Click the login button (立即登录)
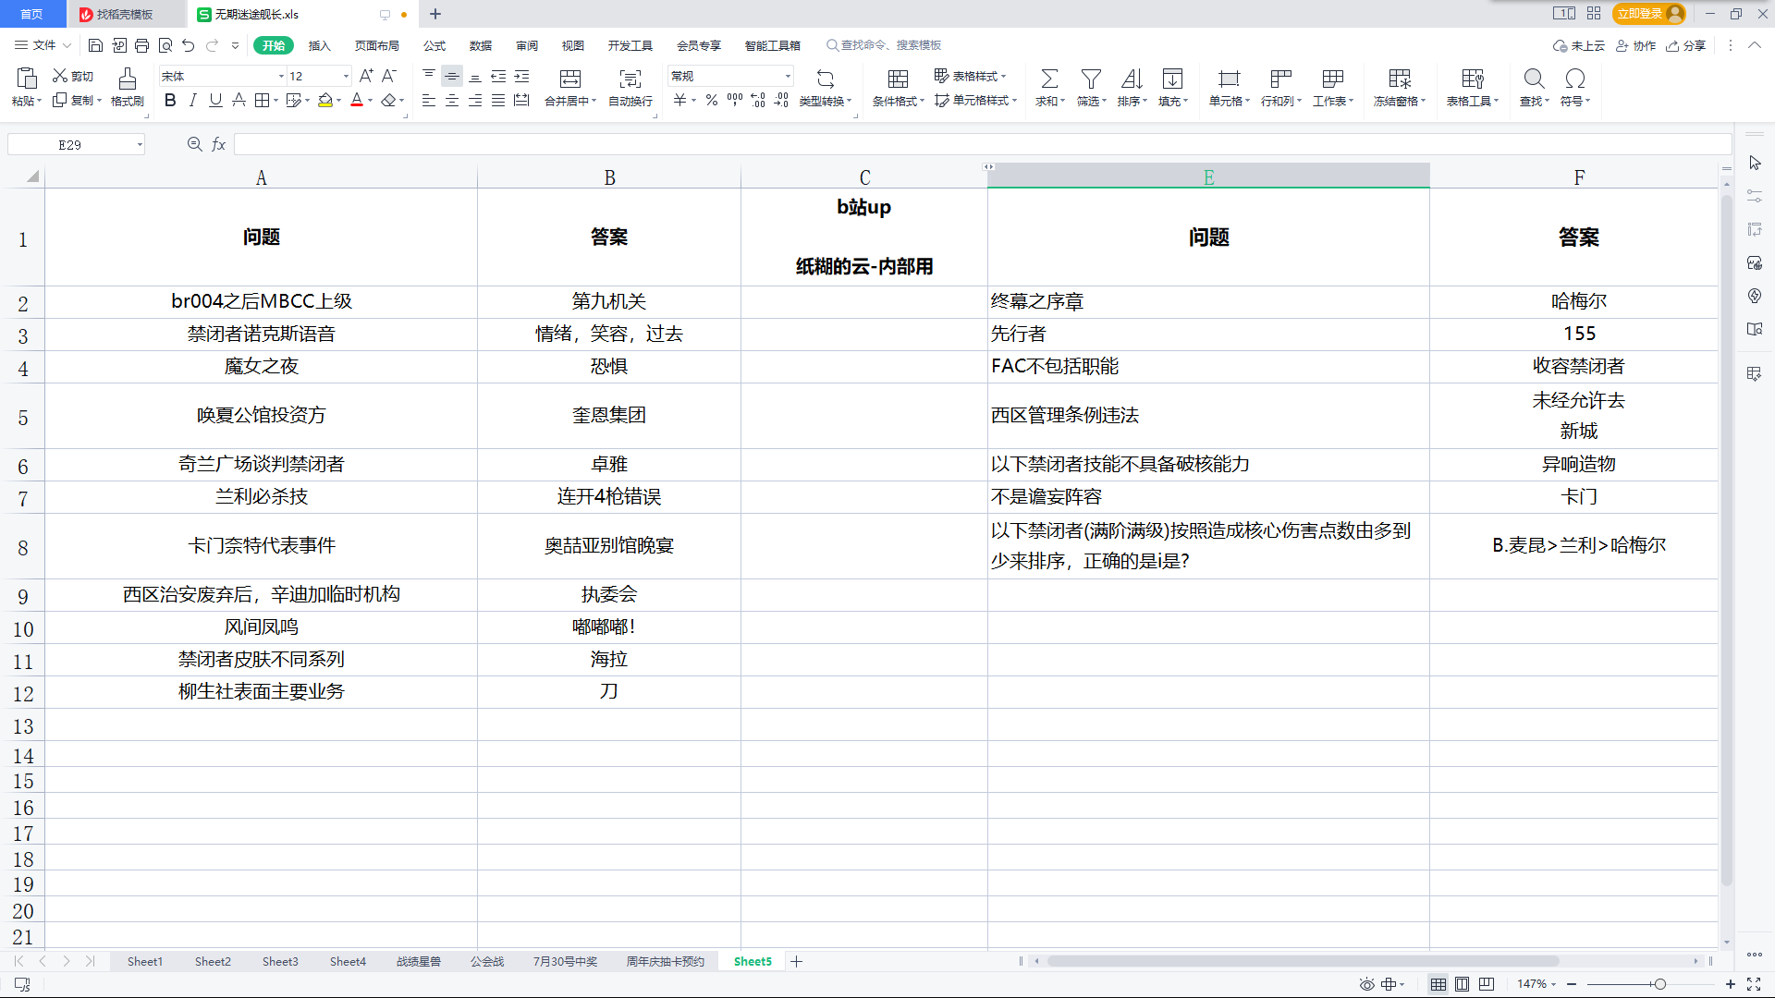1775x998 pixels. point(1649,14)
